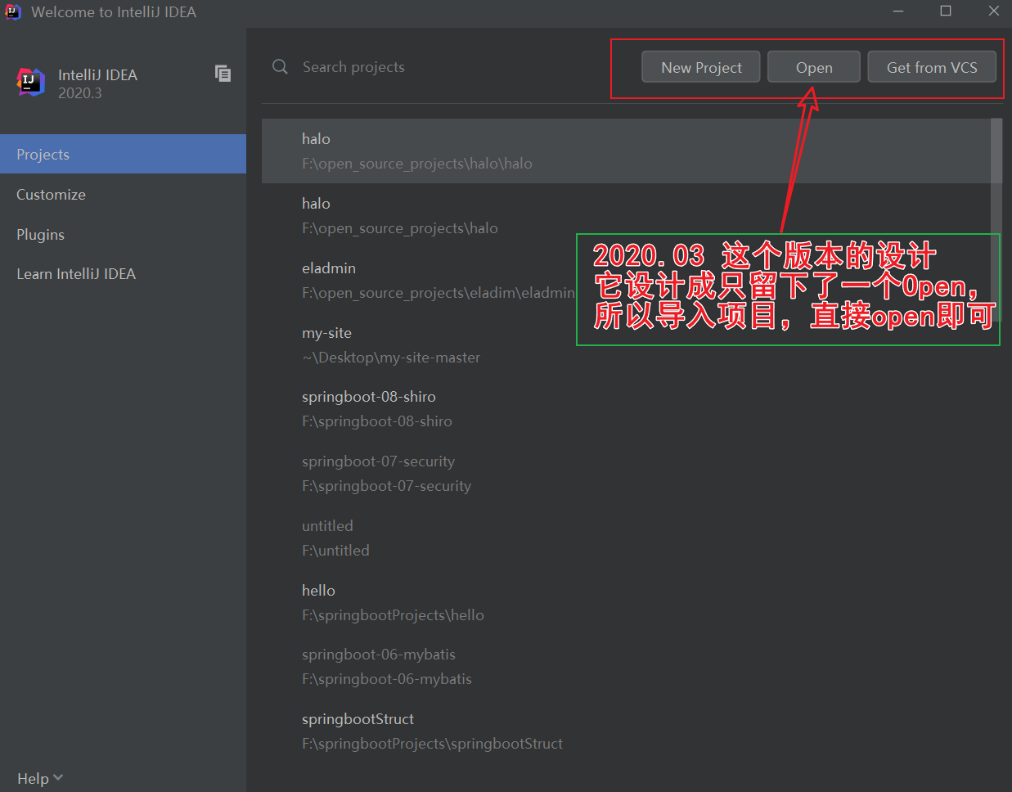Open the untitled project
Image resolution: width=1012 pixels, height=792 pixels.
pyautogui.click(x=626, y=538)
